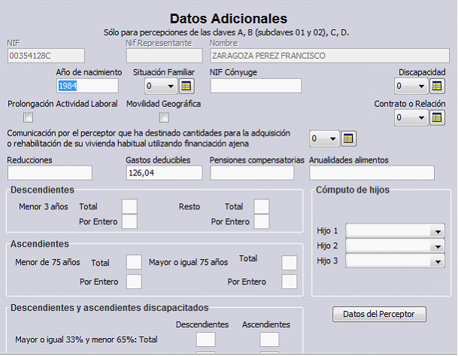Expand the Hijo 2 dropdown
The image size is (458, 356).
(438, 246)
